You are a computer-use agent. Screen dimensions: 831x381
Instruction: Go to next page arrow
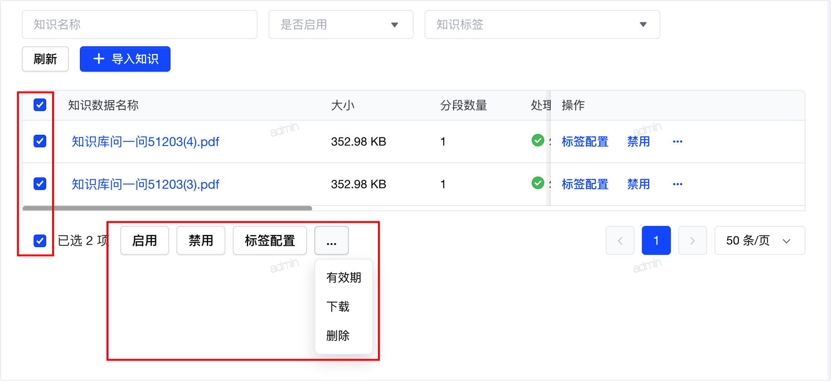pos(692,240)
